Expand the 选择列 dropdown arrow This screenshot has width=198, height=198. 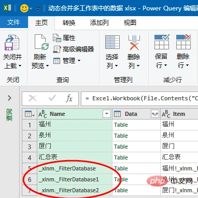pos(116,66)
